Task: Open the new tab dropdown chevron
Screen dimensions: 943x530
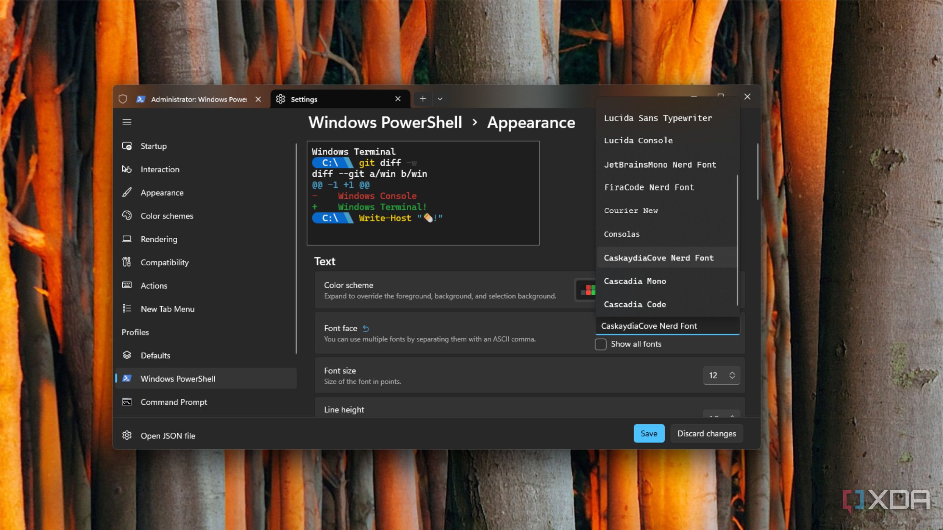Action: pyautogui.click(x=440, y=99)
